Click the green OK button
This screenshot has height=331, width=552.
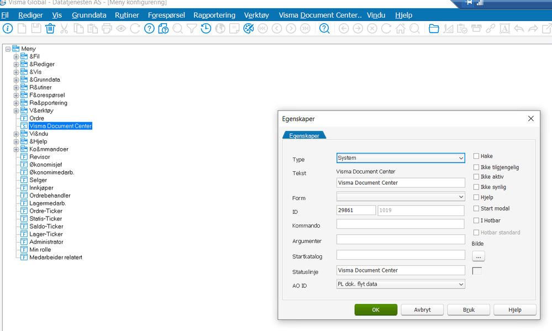[x=376, y=310]
